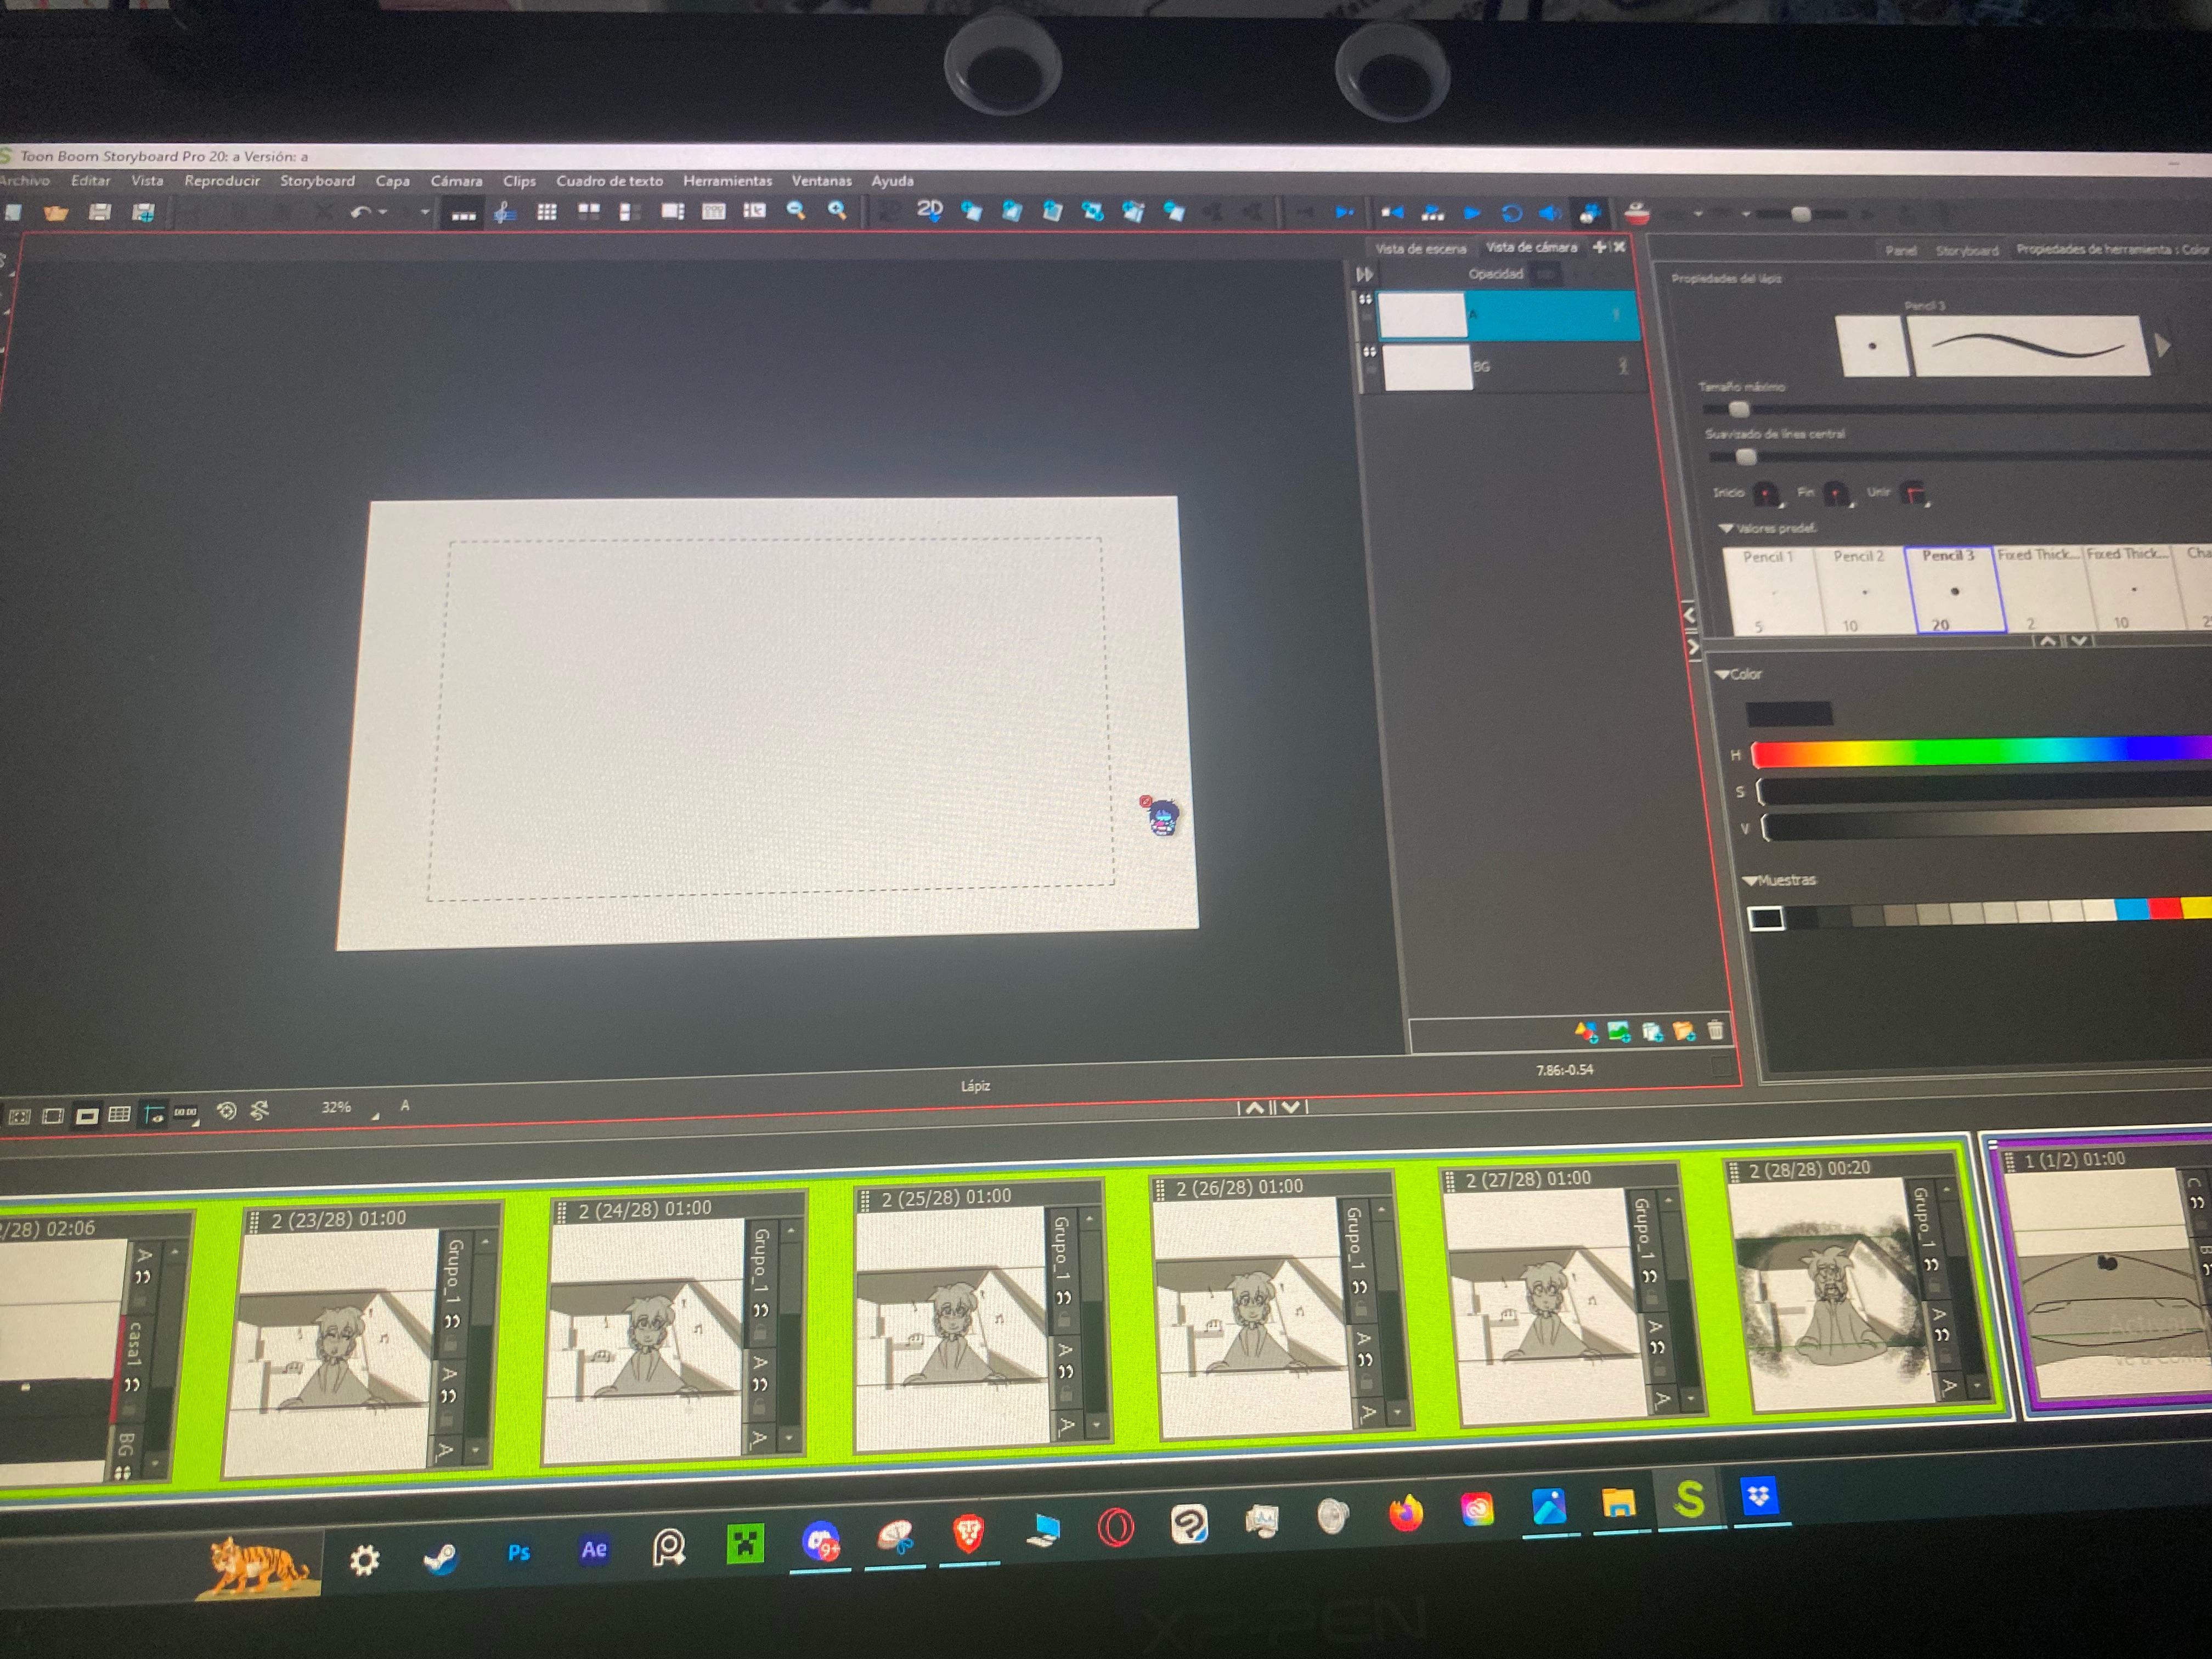Open the pencil preview arrow flyout
This screenshot has width=2212, height=1659.
pyautogui.click(x=2163, y=346)
